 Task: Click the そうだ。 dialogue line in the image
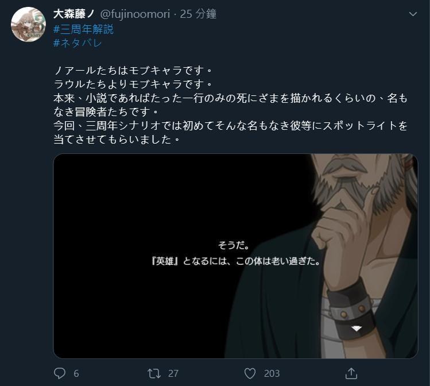(x=234, y=245)
